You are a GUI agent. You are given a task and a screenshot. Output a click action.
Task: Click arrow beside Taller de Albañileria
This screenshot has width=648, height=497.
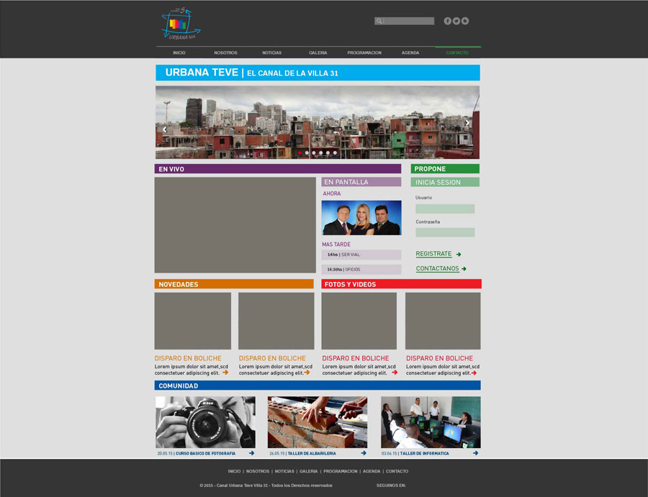364,453
